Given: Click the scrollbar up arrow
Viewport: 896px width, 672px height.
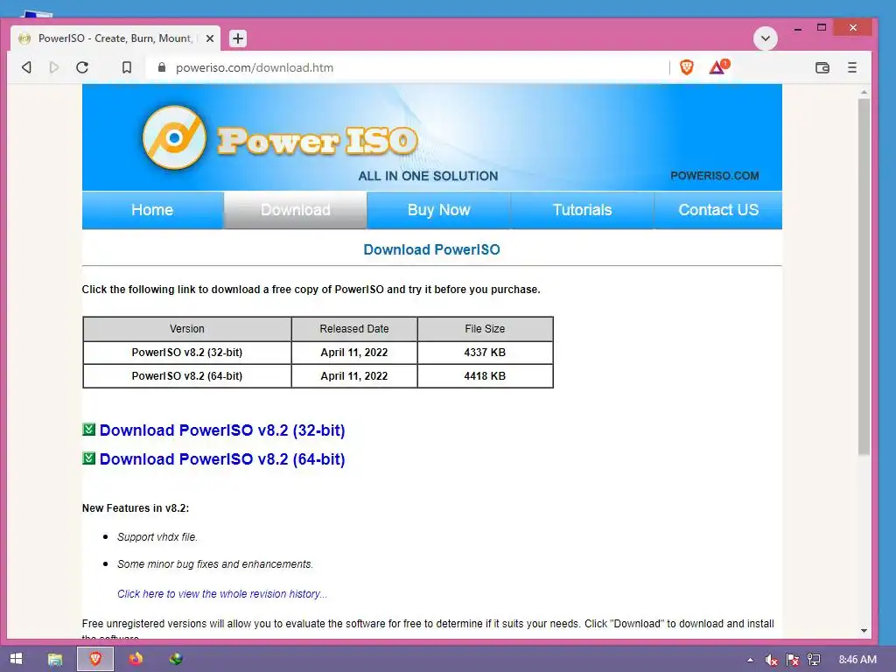Looking at the screenshot, I should 864,92.
